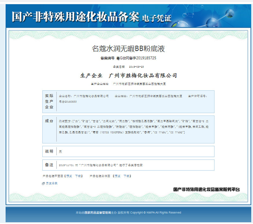Click 国产非特殊用途化妆品备案服务平台 at the certificate bottom
Viewport: 253px width, 224px height.
[207, 189]
